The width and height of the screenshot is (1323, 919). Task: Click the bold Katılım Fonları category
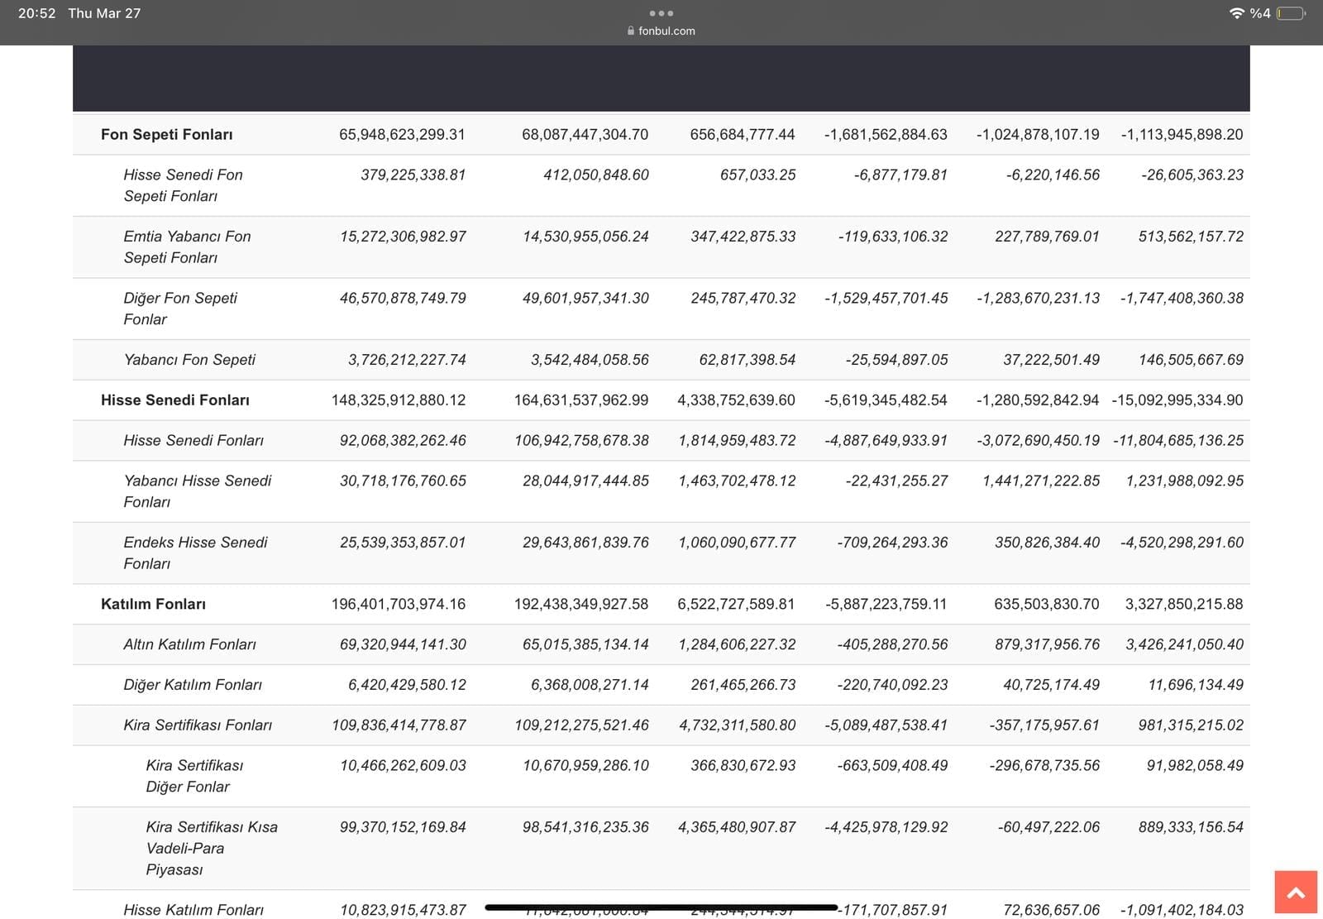coord(153,604)
